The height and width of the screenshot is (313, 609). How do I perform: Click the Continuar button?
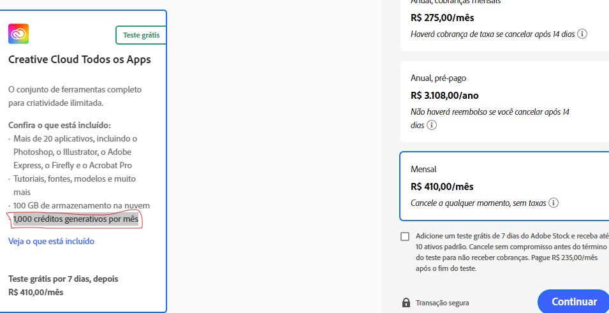574,302
